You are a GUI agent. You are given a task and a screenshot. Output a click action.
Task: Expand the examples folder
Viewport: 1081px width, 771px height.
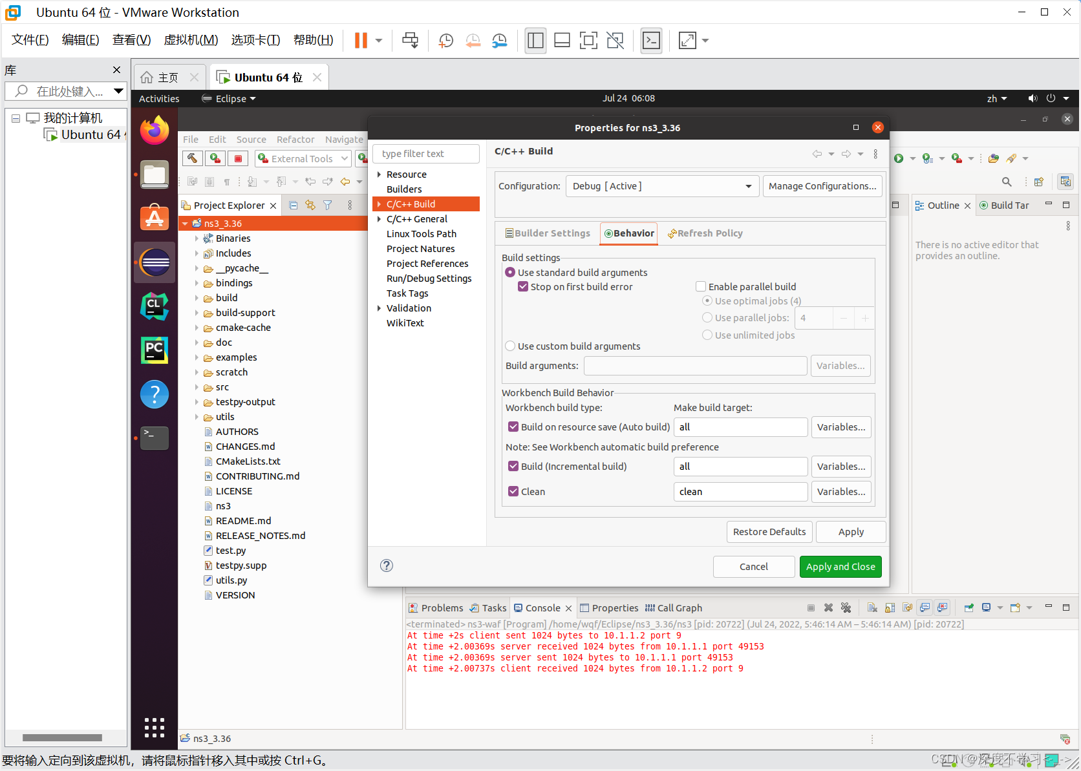tap(197, 357)
